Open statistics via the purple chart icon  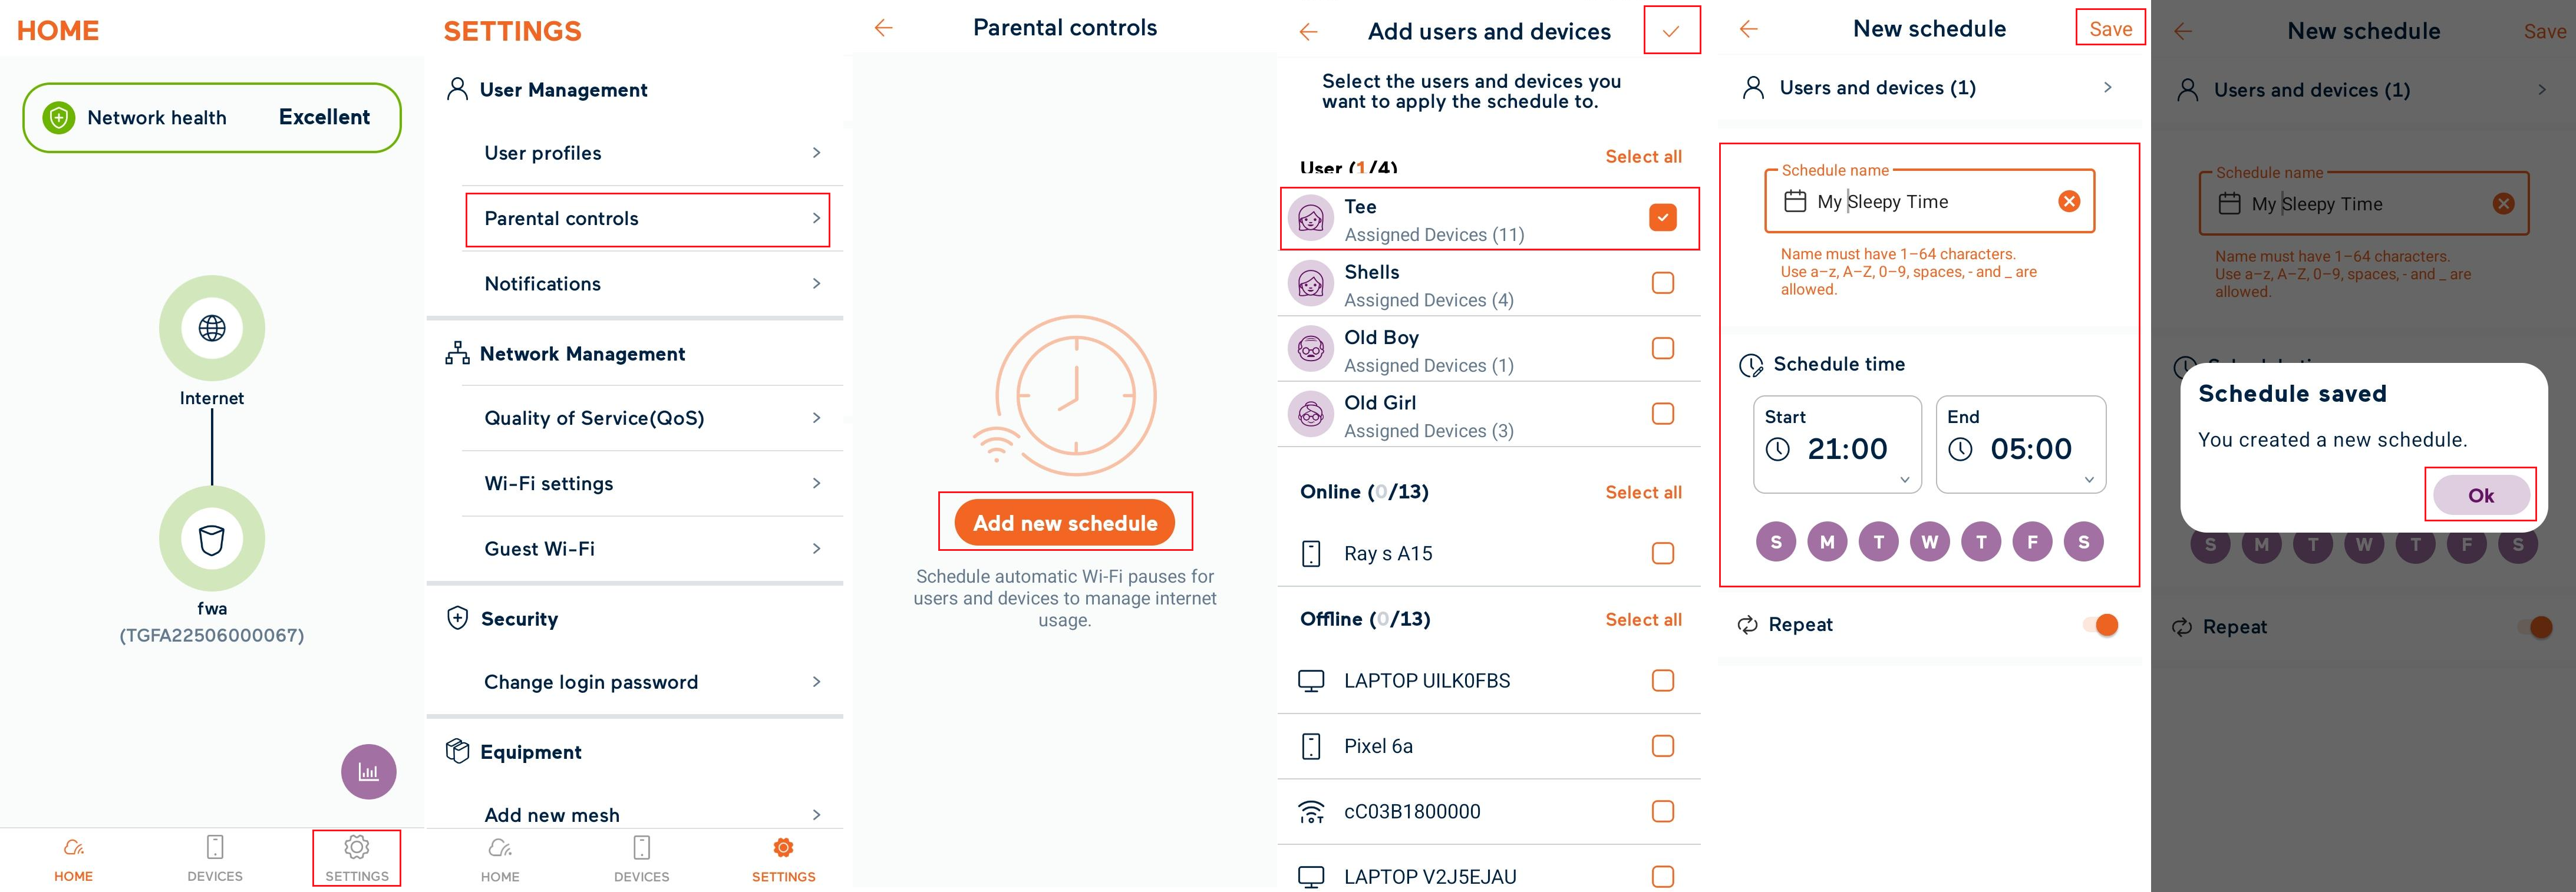(369, 771)
